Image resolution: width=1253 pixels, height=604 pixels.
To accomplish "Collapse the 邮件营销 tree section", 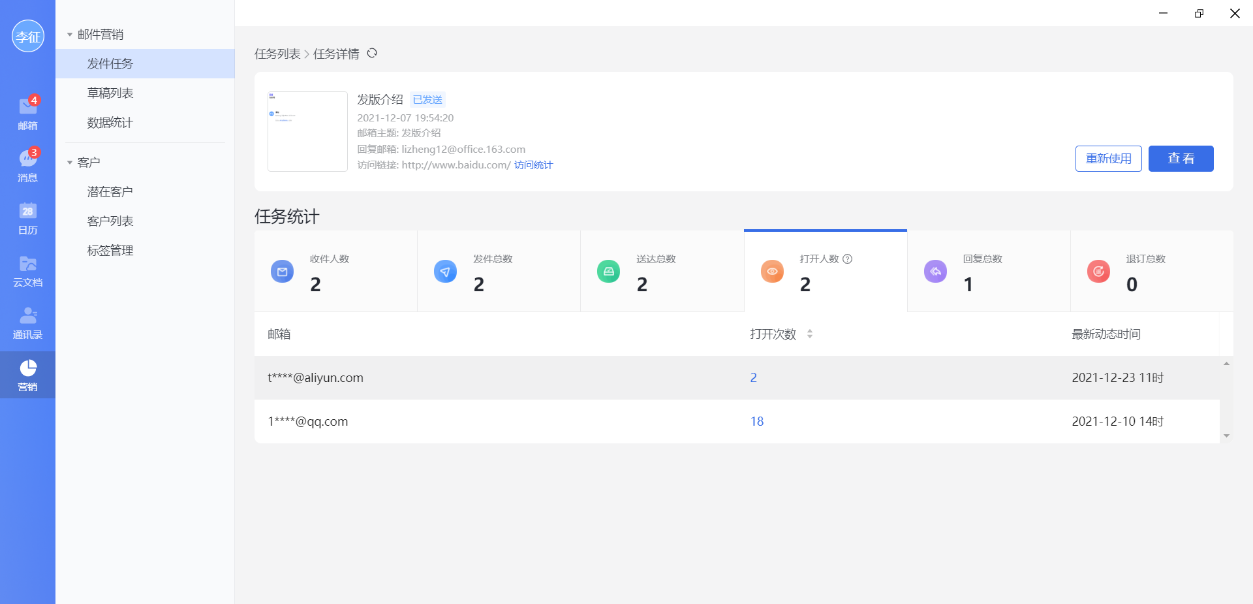I will coord(70,35).
